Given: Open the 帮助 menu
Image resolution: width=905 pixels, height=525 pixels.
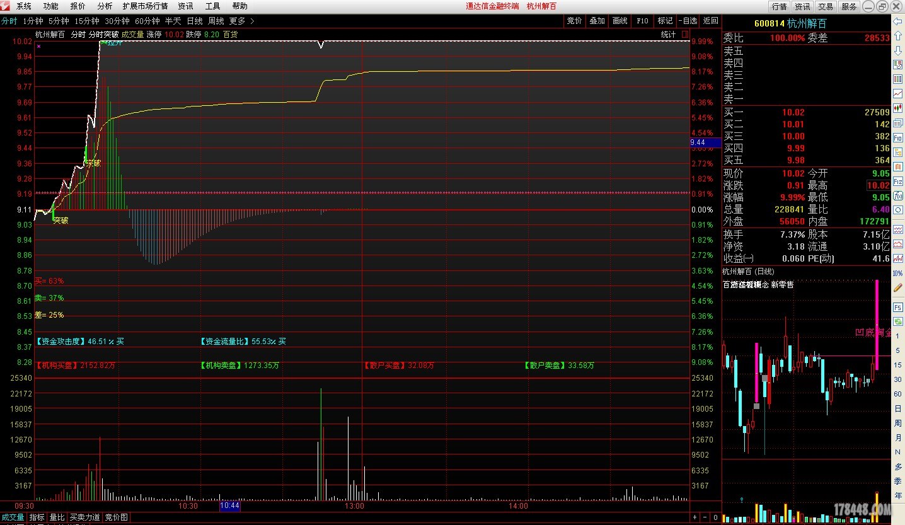Looking at the screenshot, I should click(x=240, y=6).
